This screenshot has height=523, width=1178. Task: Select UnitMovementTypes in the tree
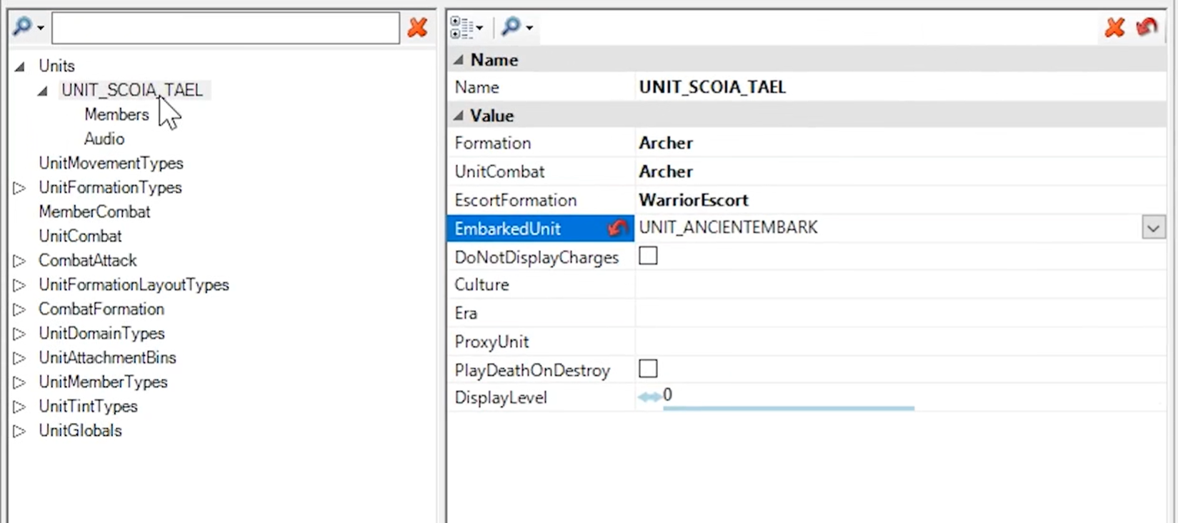[x=111, y=163]
